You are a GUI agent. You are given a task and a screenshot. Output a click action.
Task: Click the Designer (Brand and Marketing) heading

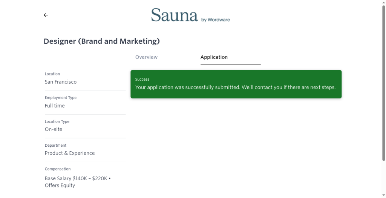pos(102,41)
